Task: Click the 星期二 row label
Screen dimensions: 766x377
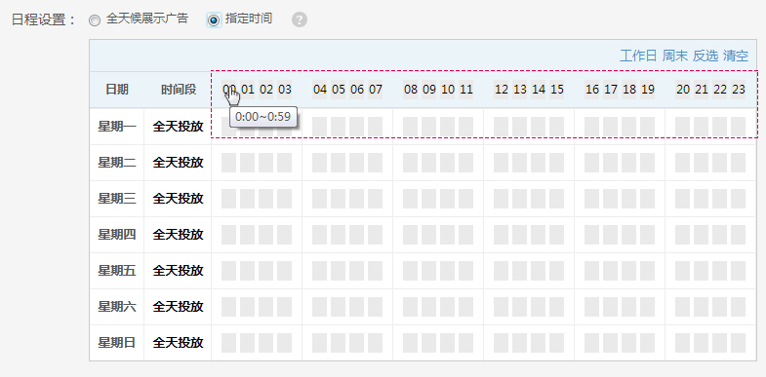Action: click(x=117, y=163)
